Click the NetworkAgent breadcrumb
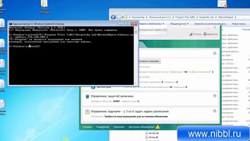250x141 pixels. tap(226, 17)
